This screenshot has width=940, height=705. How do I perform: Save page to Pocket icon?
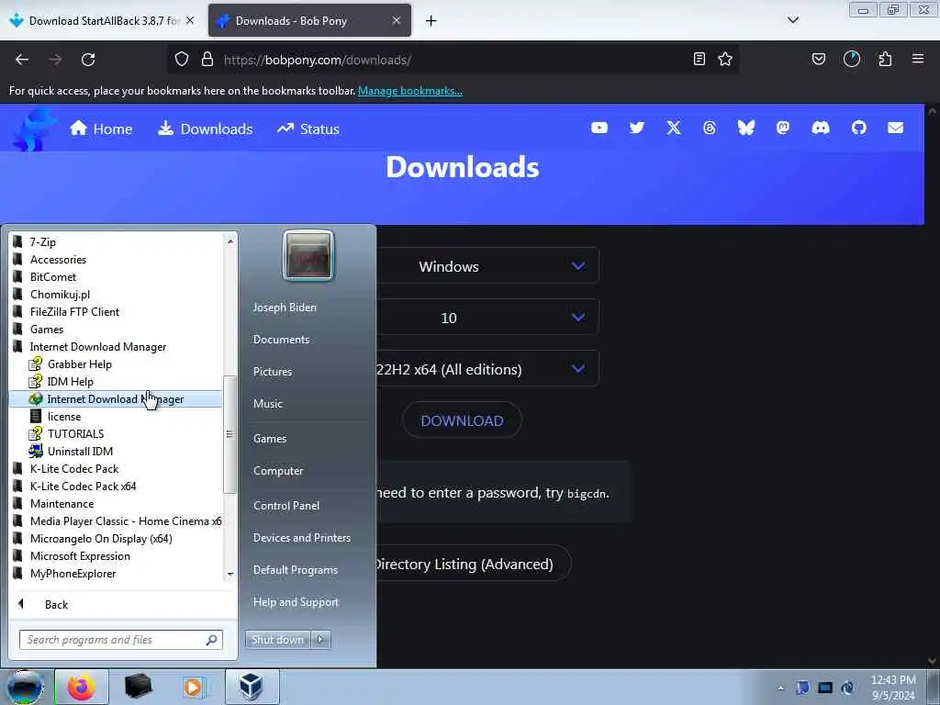818,59
